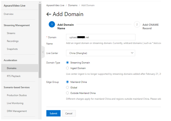Click the back arrow beside Add Domain

click(x=49, y=14)
